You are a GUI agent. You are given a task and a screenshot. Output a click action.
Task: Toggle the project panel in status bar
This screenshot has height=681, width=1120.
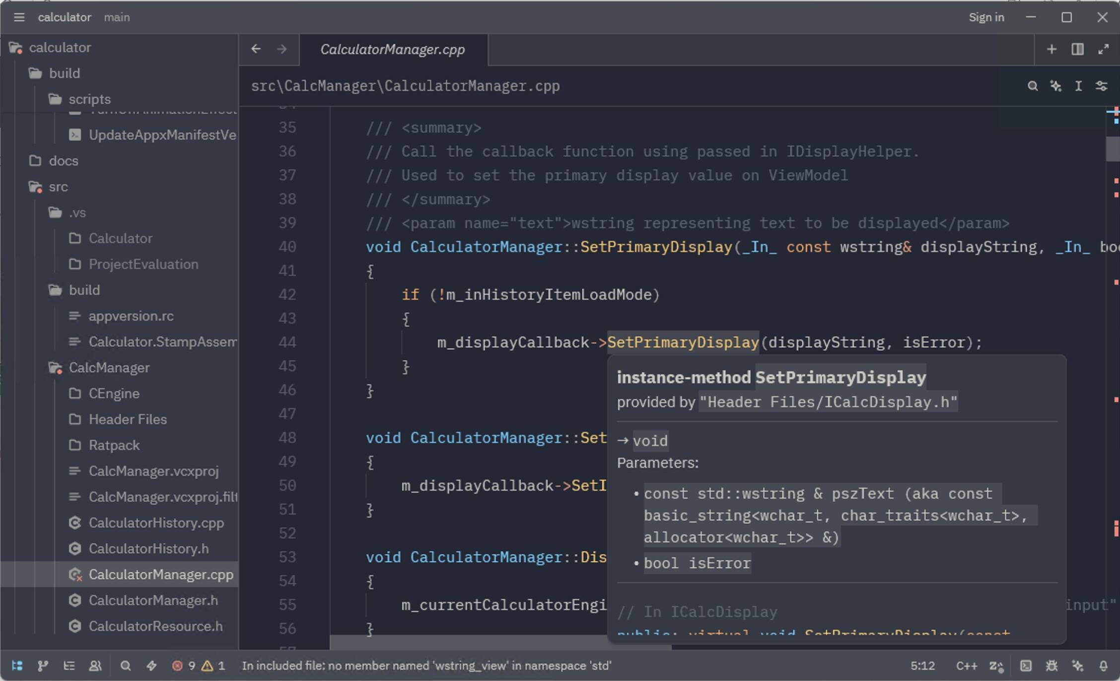[17, 666]
